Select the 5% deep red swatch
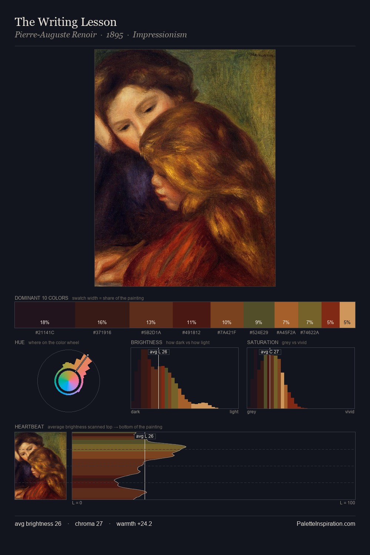The height and width of the screenshot is (555, 370). (330, 315)
